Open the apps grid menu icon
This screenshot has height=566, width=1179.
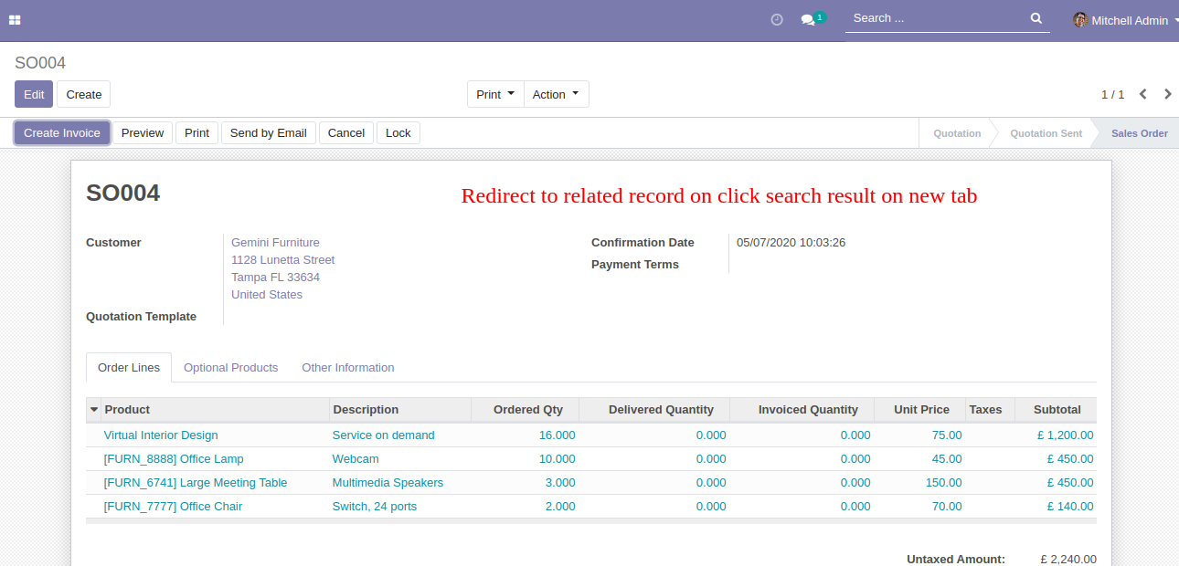[15, 19]
